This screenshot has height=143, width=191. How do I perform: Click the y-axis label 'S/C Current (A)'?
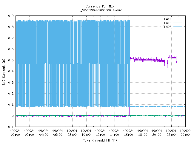pyautogui.click(x=4, y=71)
